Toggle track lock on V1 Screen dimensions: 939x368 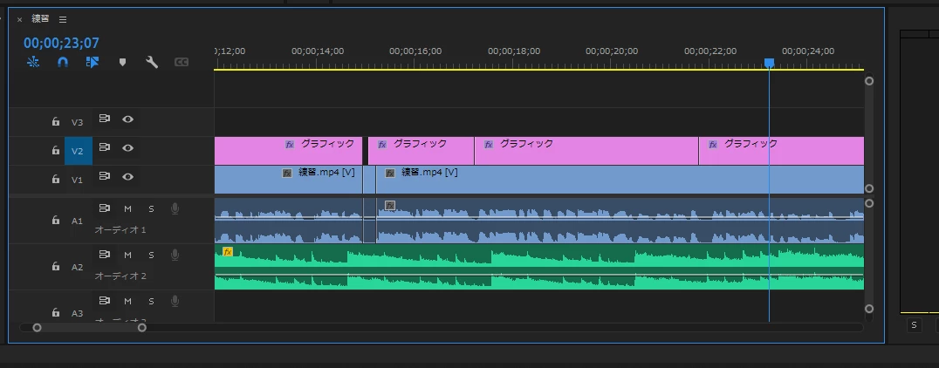pyautogui.click(x=56, y=180)
